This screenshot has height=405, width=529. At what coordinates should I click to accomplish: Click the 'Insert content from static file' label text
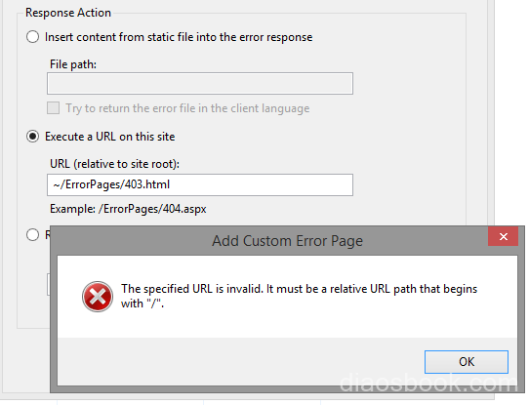(179, 37)
